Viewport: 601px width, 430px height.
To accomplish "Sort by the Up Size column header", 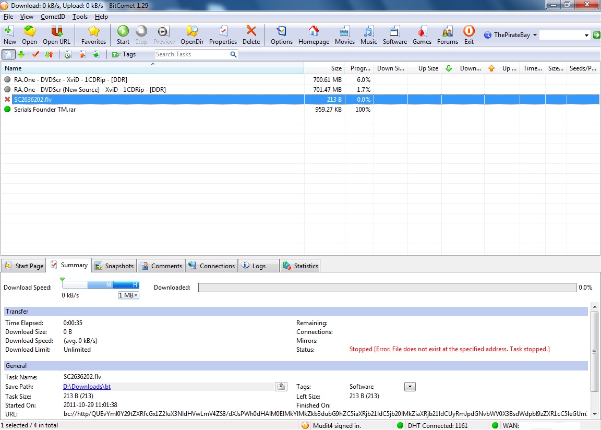I will (425, 68).
